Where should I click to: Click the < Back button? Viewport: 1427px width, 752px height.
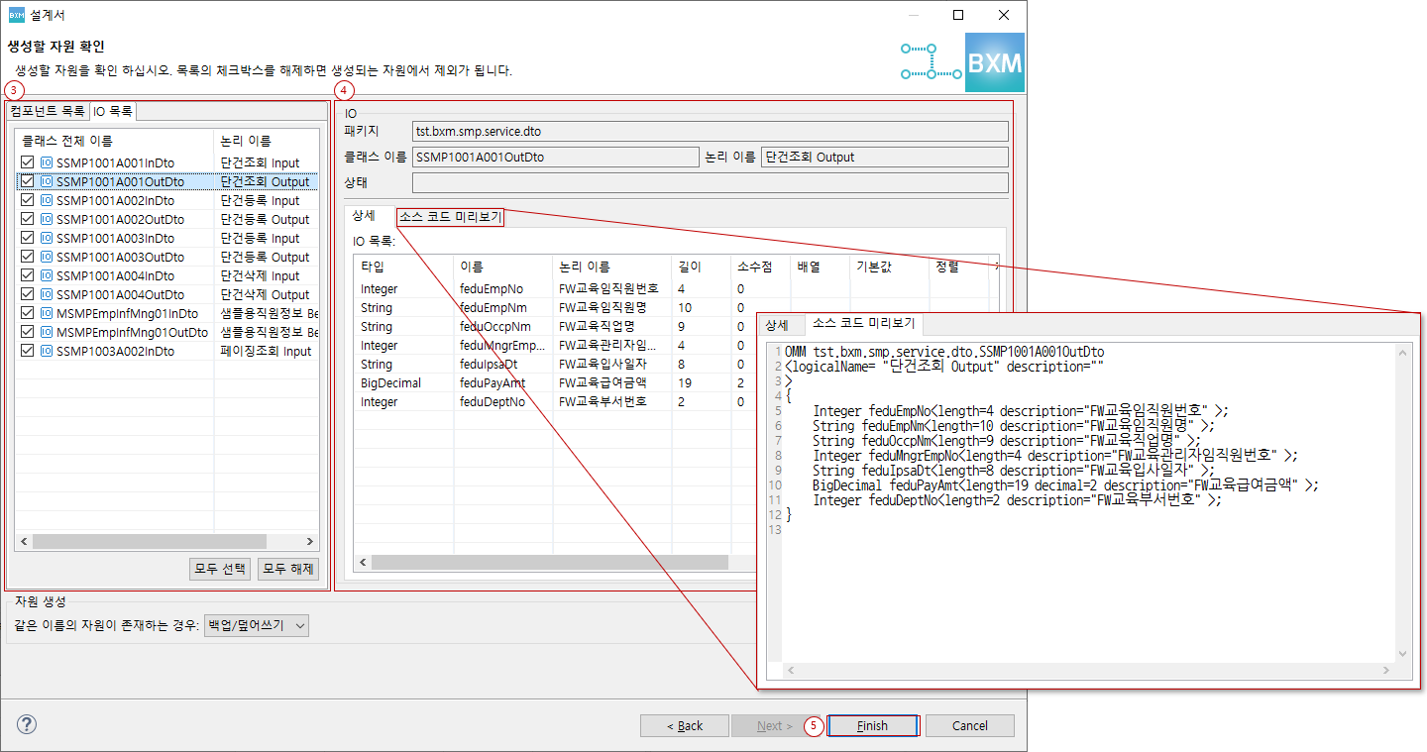(x=684, y=725)
